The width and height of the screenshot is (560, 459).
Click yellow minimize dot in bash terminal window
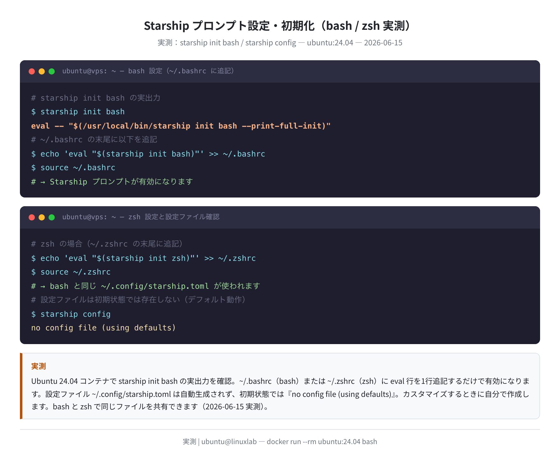tap(42, 71)
